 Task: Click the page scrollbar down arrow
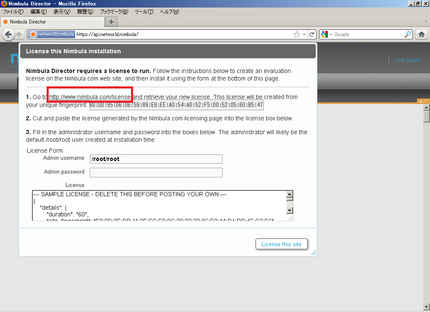pos(427,307)
